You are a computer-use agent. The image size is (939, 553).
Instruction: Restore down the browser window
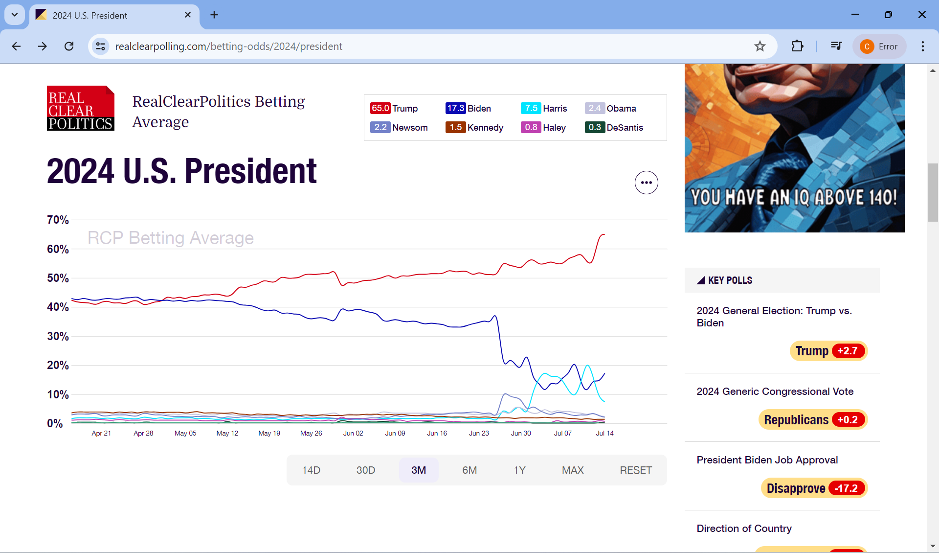(x=888, y=15)
